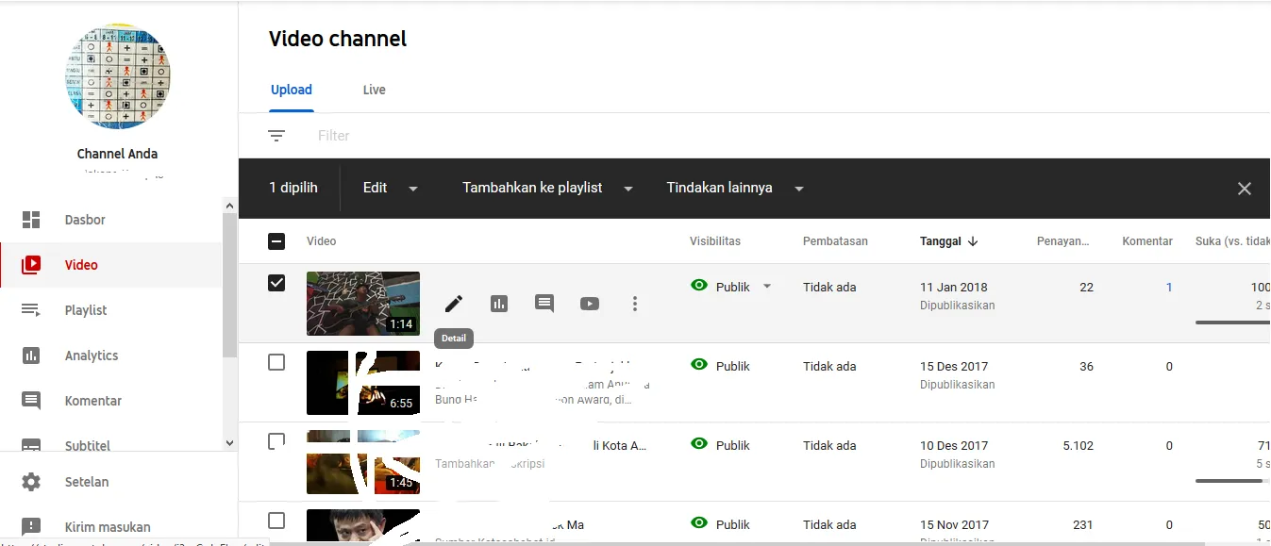1271x546 pixels.
Task: Click into the Filter input field
Action: click(x=566, y=136)
